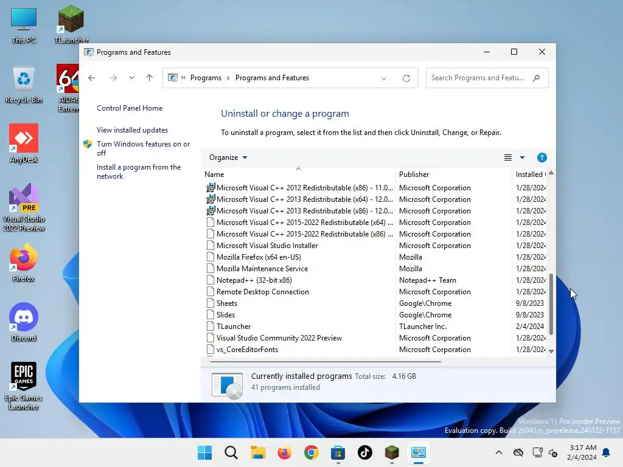Open recent locations dropdown chevron
This screenshot has width=623, height=467.
coord(131,78)
